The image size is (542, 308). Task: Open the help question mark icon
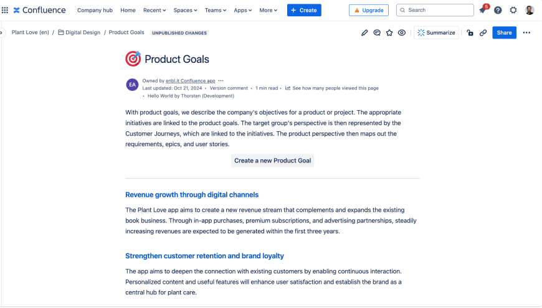pos(498,10)
